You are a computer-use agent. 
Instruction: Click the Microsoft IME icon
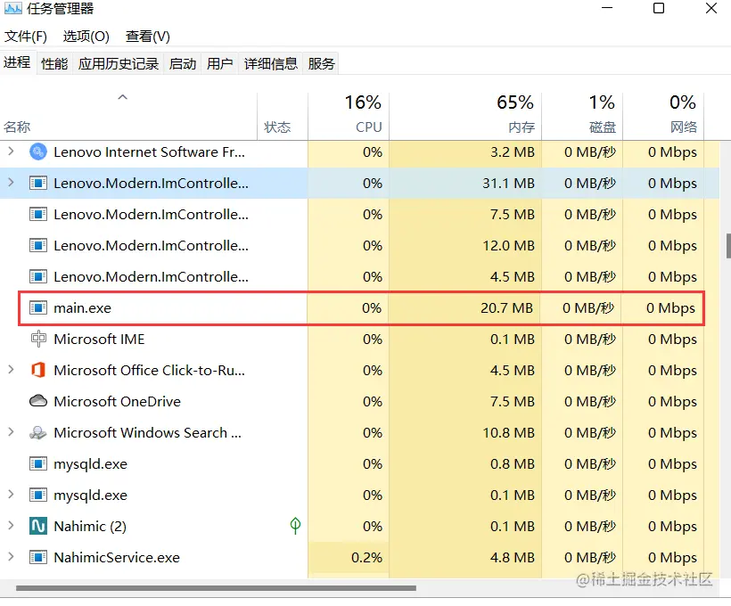[38, 339]
